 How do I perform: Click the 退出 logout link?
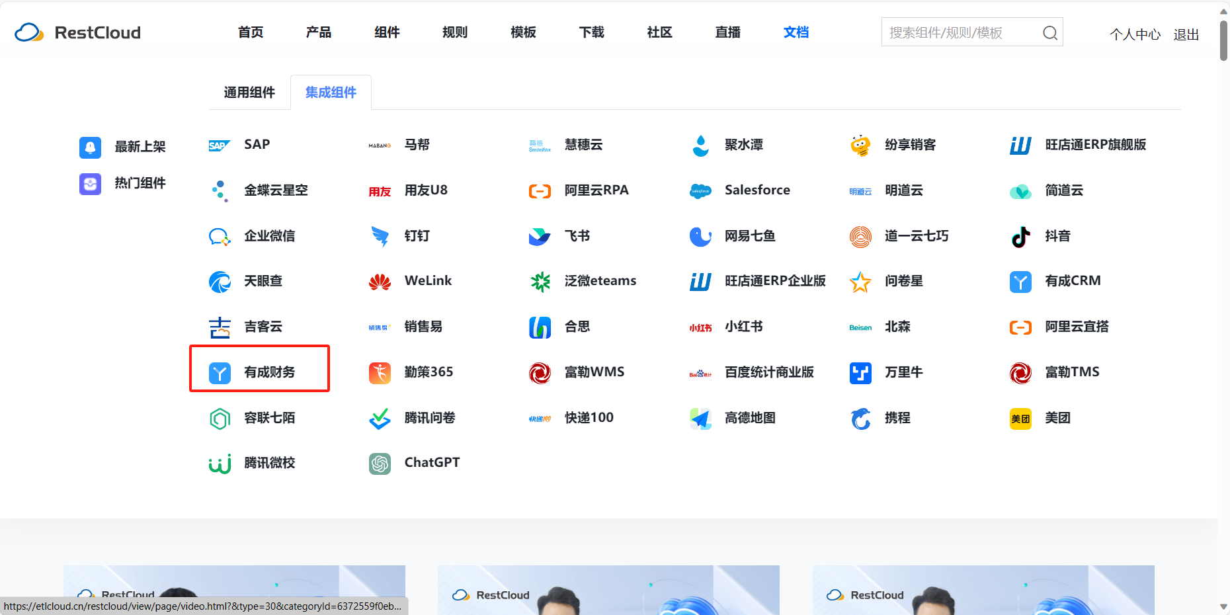pos(1186,34)
